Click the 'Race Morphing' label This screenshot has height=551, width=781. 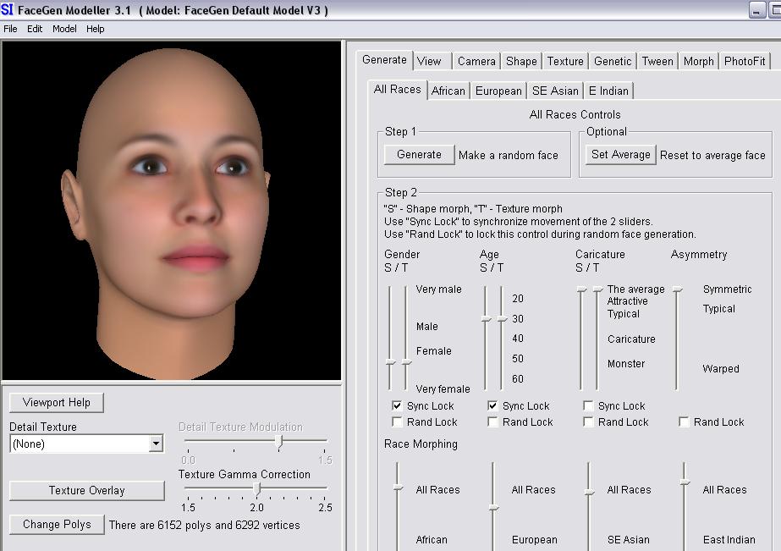[421, 444]
